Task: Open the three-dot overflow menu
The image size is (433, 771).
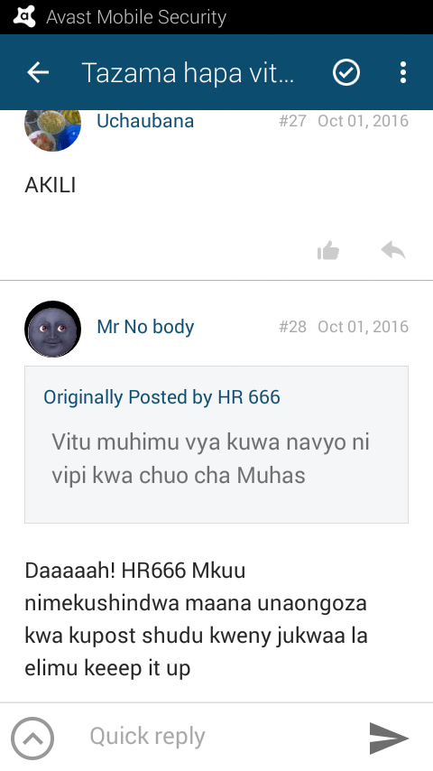Action: point(403,73)
